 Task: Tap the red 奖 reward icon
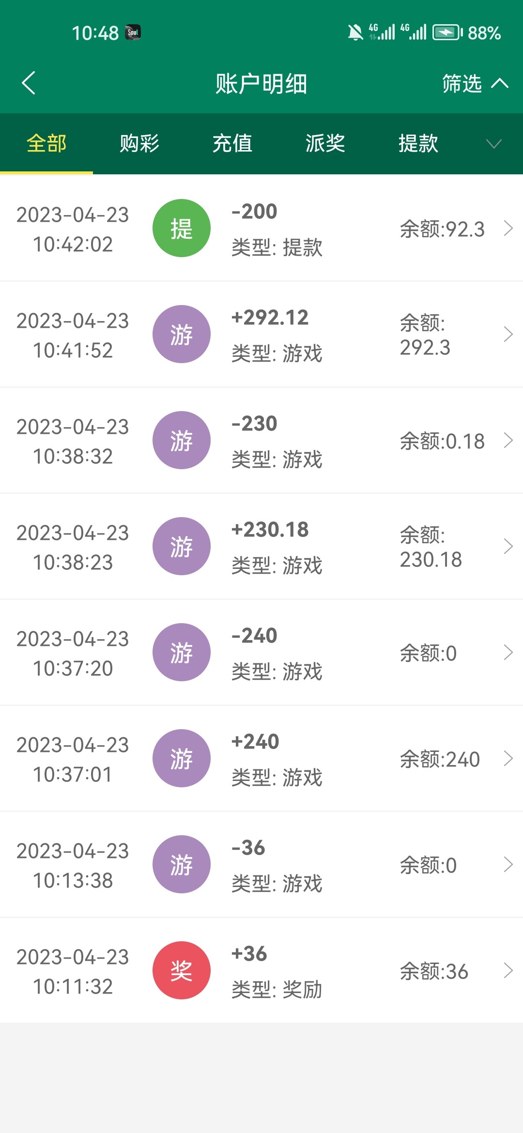182,970
